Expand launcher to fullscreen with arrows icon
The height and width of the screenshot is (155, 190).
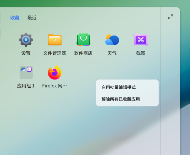171,17
